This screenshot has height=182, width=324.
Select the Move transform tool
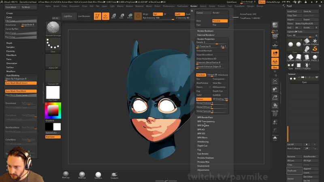point(113,16)
